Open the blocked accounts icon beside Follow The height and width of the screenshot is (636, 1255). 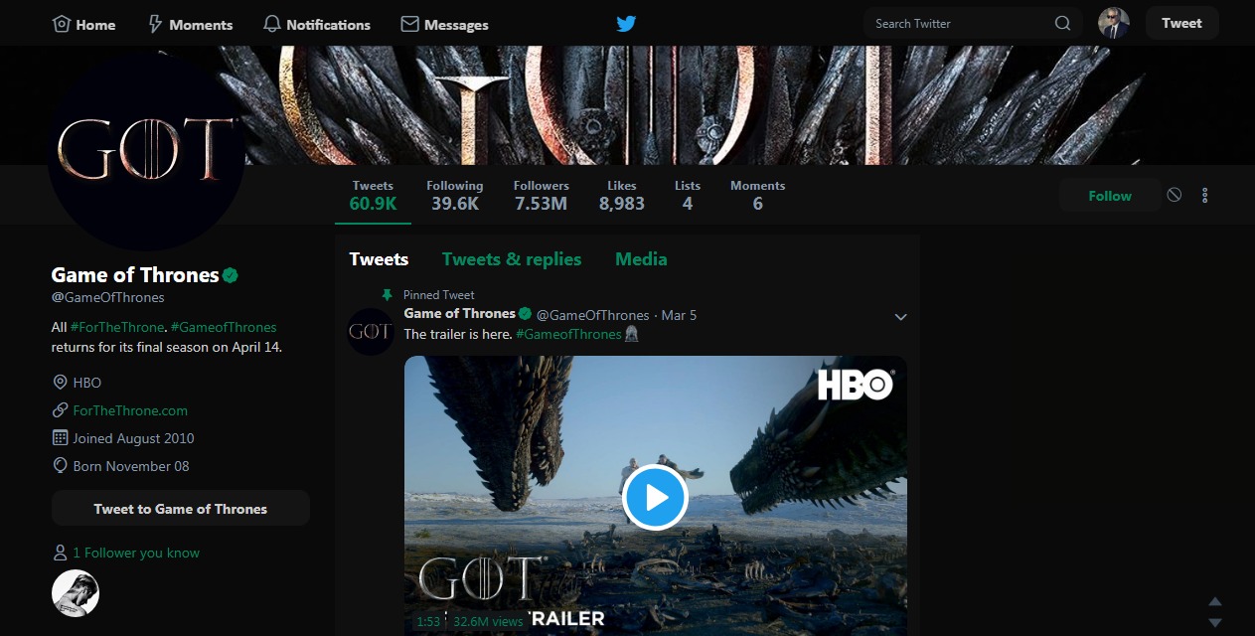click(1174, 195)
